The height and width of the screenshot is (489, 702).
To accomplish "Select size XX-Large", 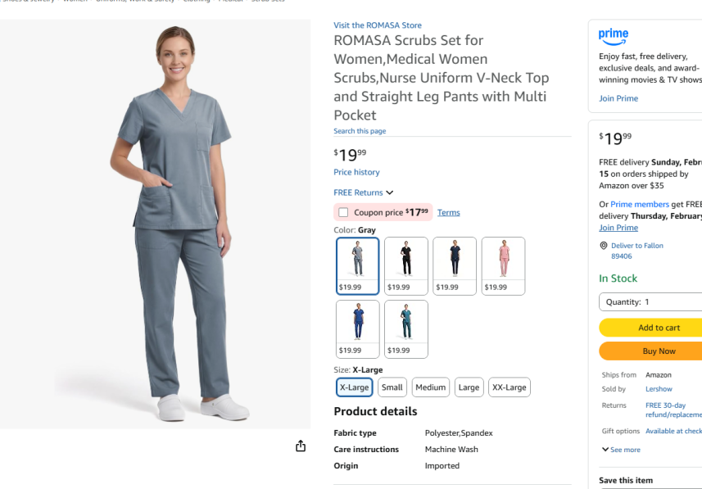I will pyautogui.click(x=509, y=387).
